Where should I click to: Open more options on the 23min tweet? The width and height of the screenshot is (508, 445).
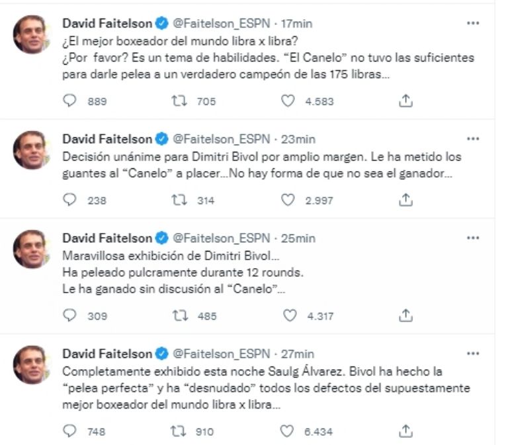pyautogui.click(x=473, y=139)
